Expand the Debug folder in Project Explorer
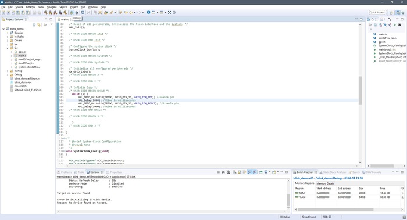 click(8, 75)
